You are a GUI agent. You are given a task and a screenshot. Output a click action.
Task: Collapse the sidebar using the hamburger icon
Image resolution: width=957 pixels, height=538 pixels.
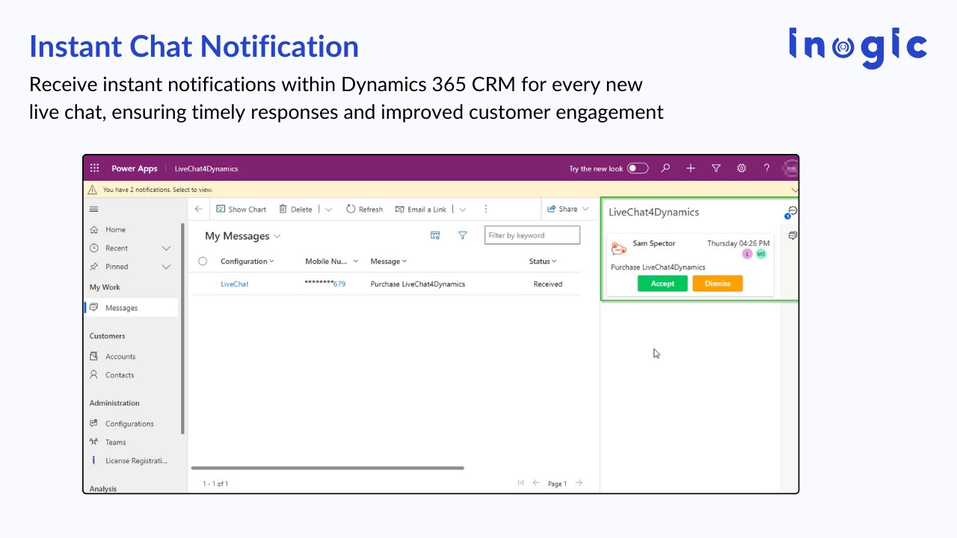pos(93,209)
